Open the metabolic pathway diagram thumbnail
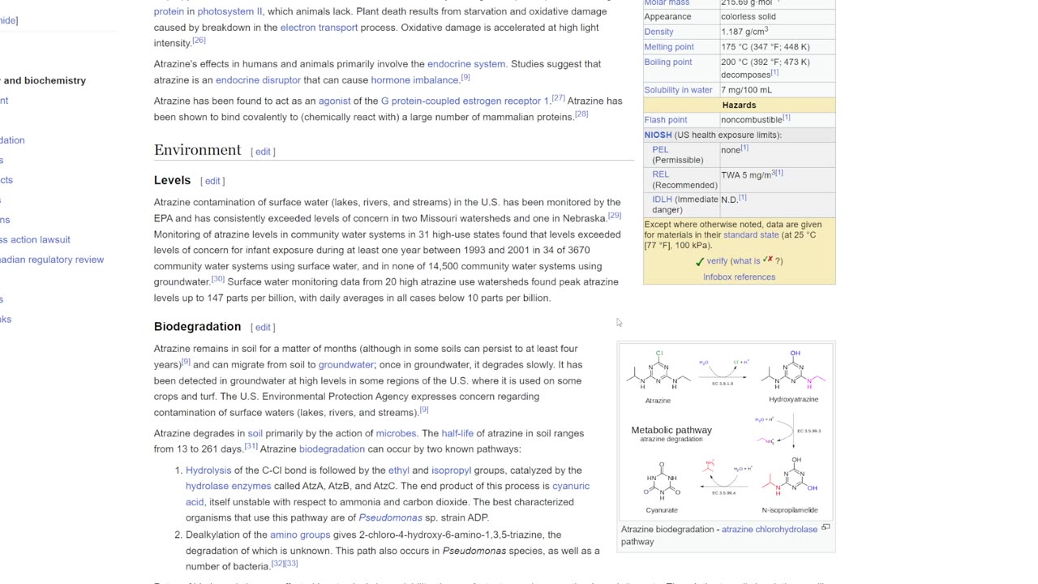This screenshot has height=584, width=1038. 726,432
